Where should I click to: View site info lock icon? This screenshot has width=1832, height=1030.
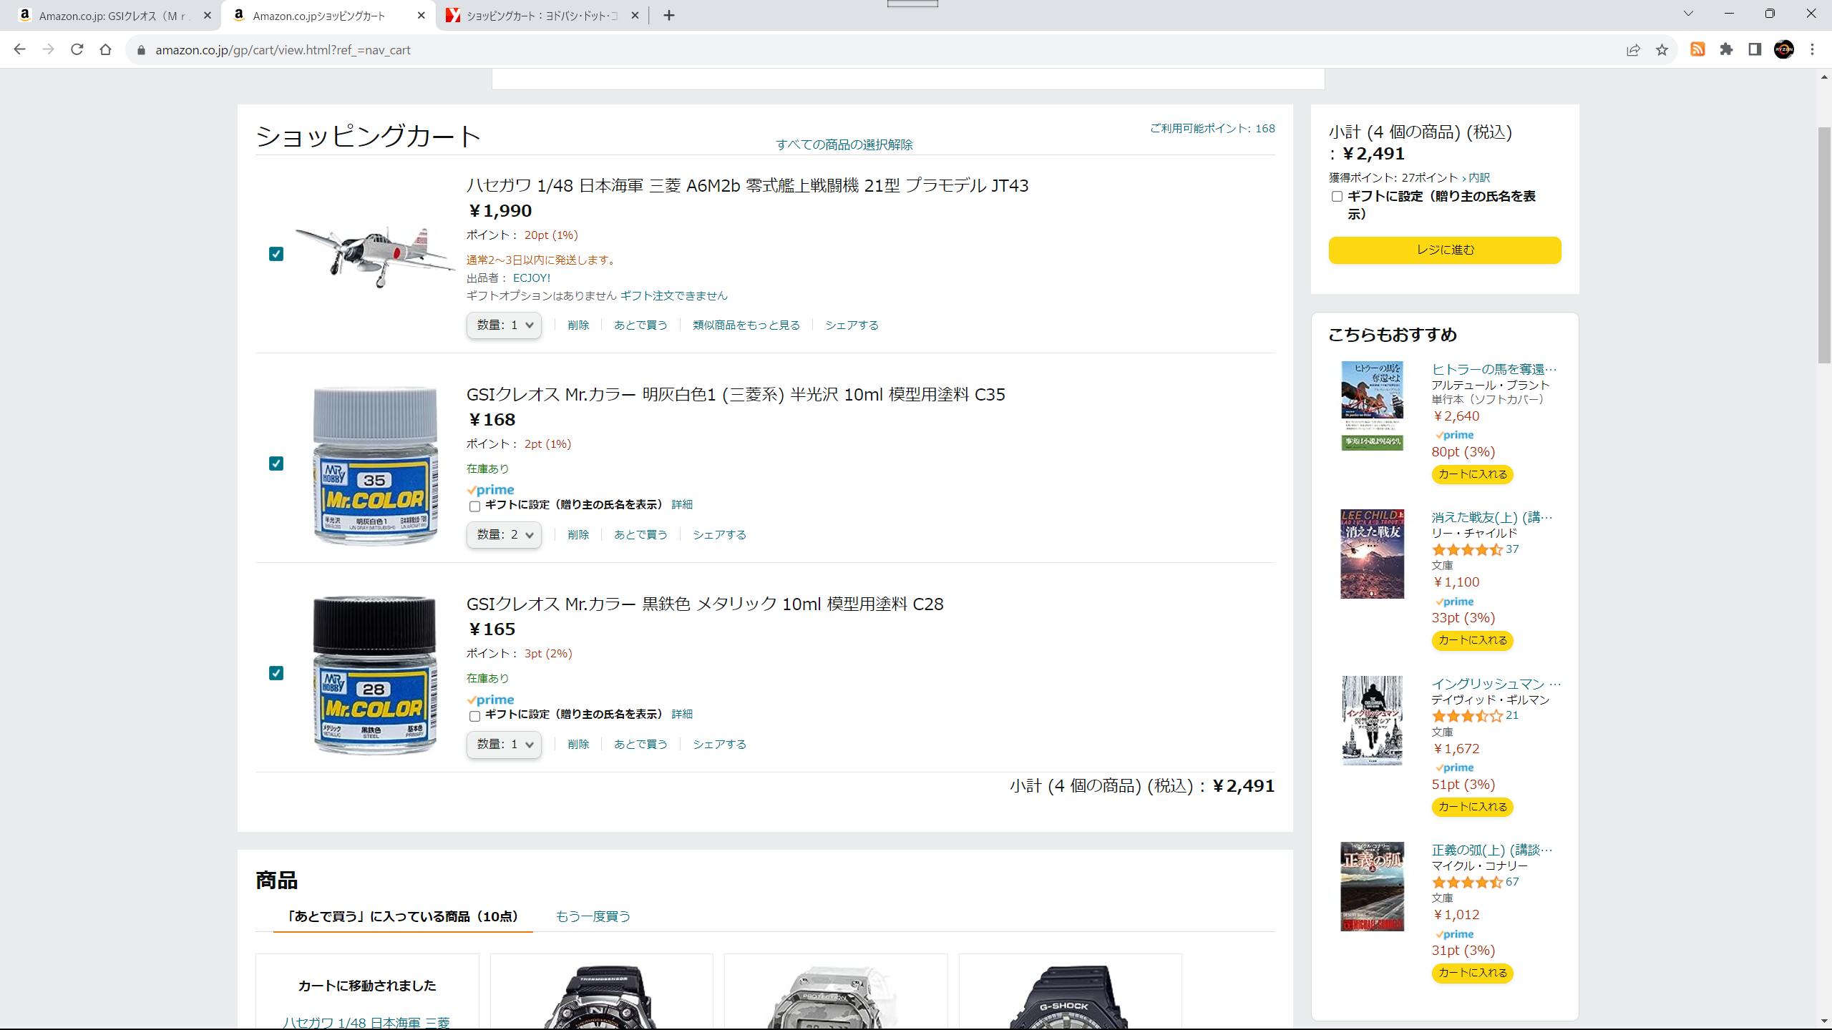tap(141, 49)
